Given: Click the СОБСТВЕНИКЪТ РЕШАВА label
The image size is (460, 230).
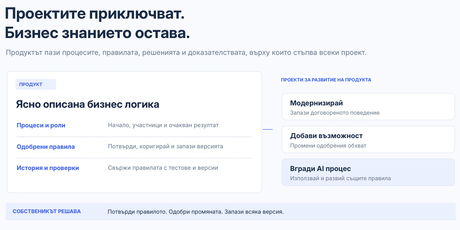Looking at the screenshot, I should 47,211.
